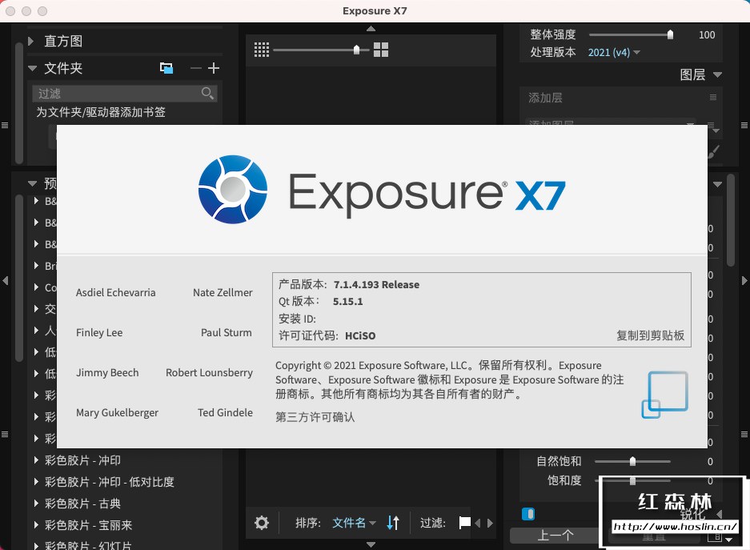Adjust the 整体强度 slider handle

670,34
